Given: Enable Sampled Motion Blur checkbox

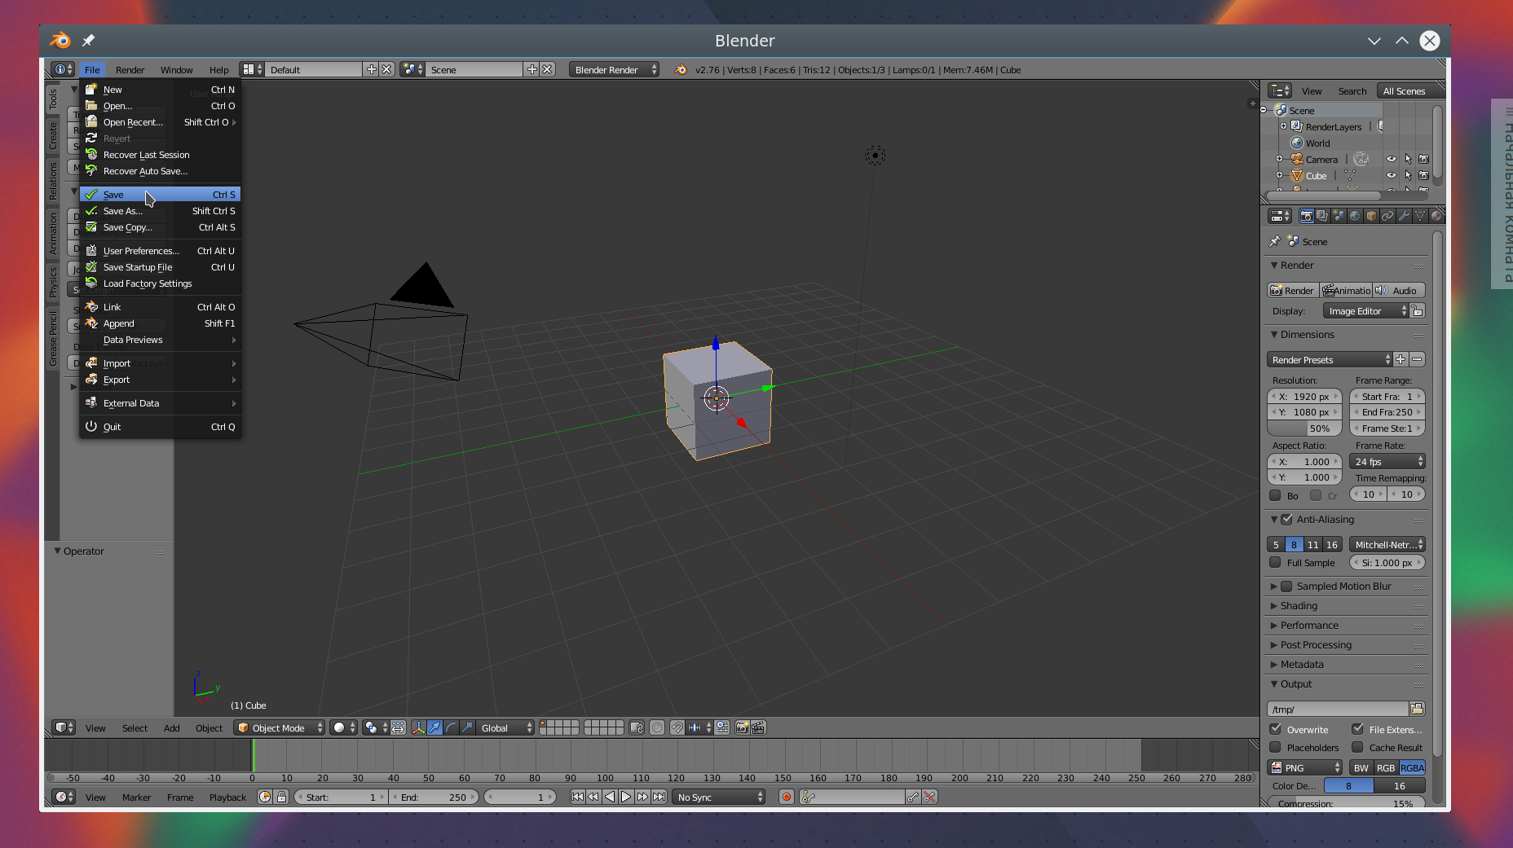Looking at the screenshot, I should tap(1286, 587).
